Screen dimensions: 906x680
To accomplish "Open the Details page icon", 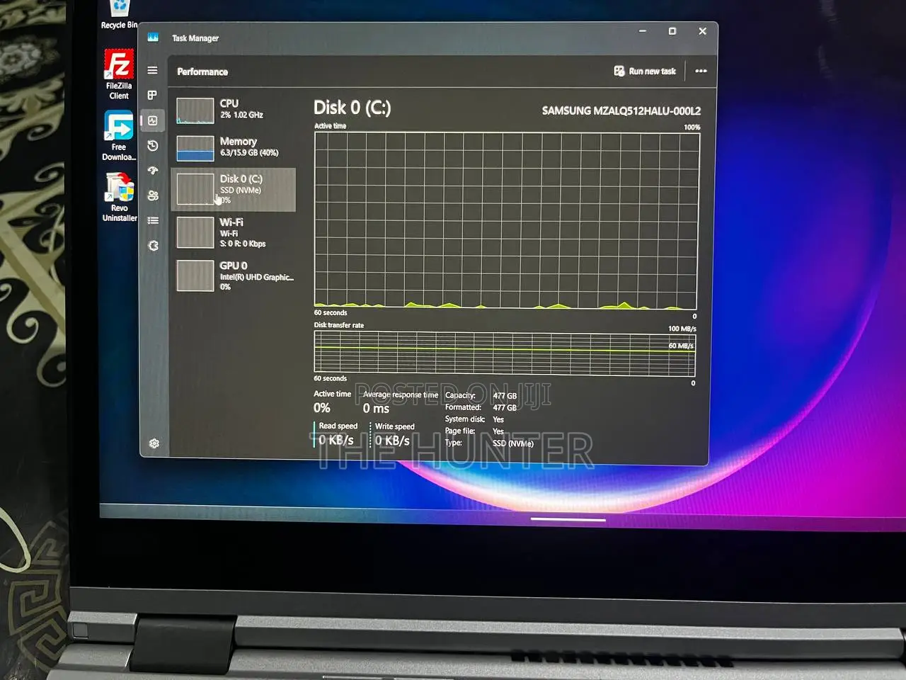I will (153, 220).
